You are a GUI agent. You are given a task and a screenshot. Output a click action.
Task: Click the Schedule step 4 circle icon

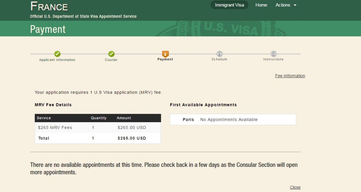tap(219, 54)
